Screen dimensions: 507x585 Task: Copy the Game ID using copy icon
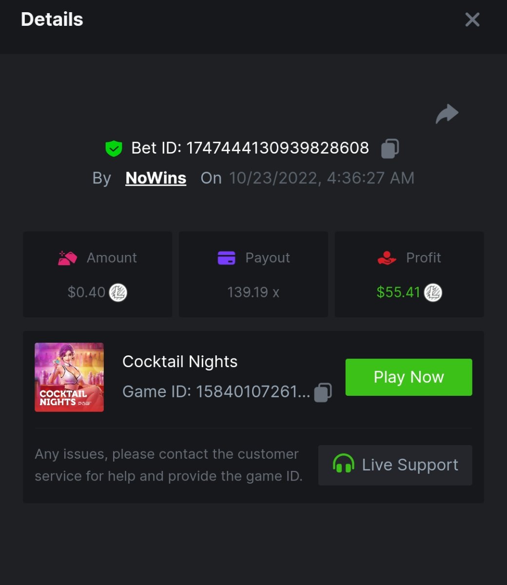coord(323,392)
